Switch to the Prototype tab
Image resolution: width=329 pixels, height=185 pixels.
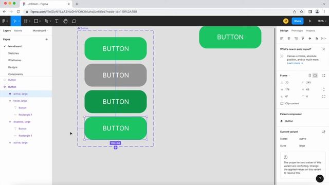[x=297, y=31]
